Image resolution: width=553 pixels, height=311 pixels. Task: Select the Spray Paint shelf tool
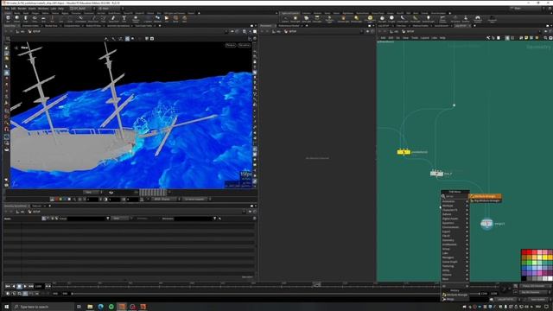tap(113, 18)
